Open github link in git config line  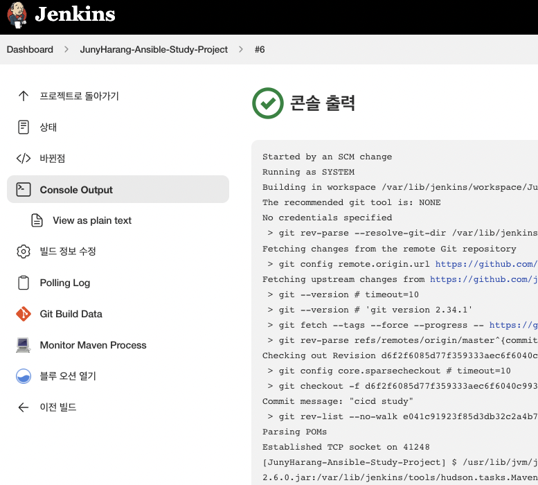486,264
